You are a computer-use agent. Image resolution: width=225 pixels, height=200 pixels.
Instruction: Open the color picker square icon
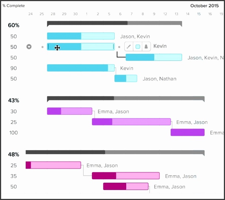[138, 46]
